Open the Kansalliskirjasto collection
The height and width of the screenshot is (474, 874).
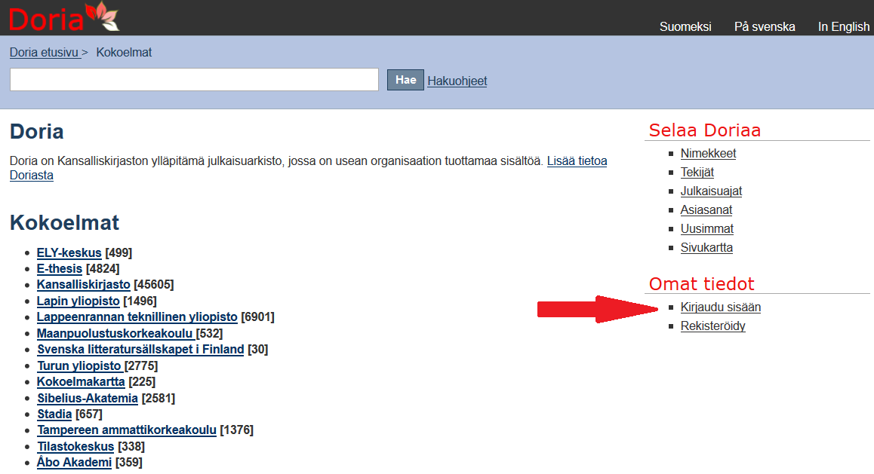[84, 284]
